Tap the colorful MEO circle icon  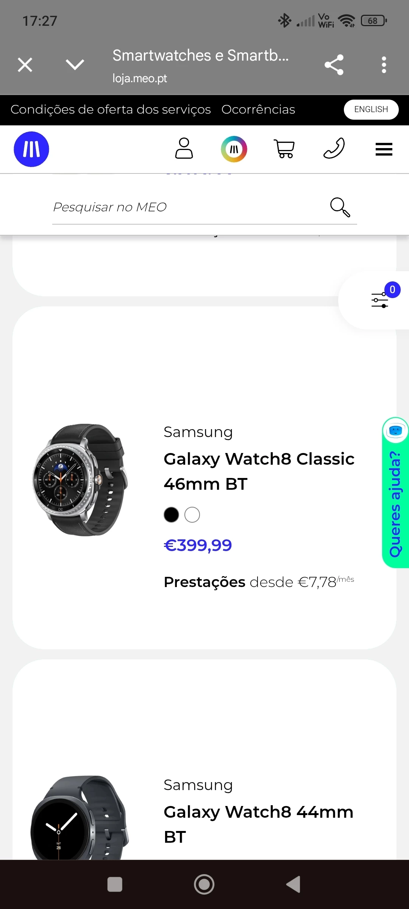click(234, 149)
